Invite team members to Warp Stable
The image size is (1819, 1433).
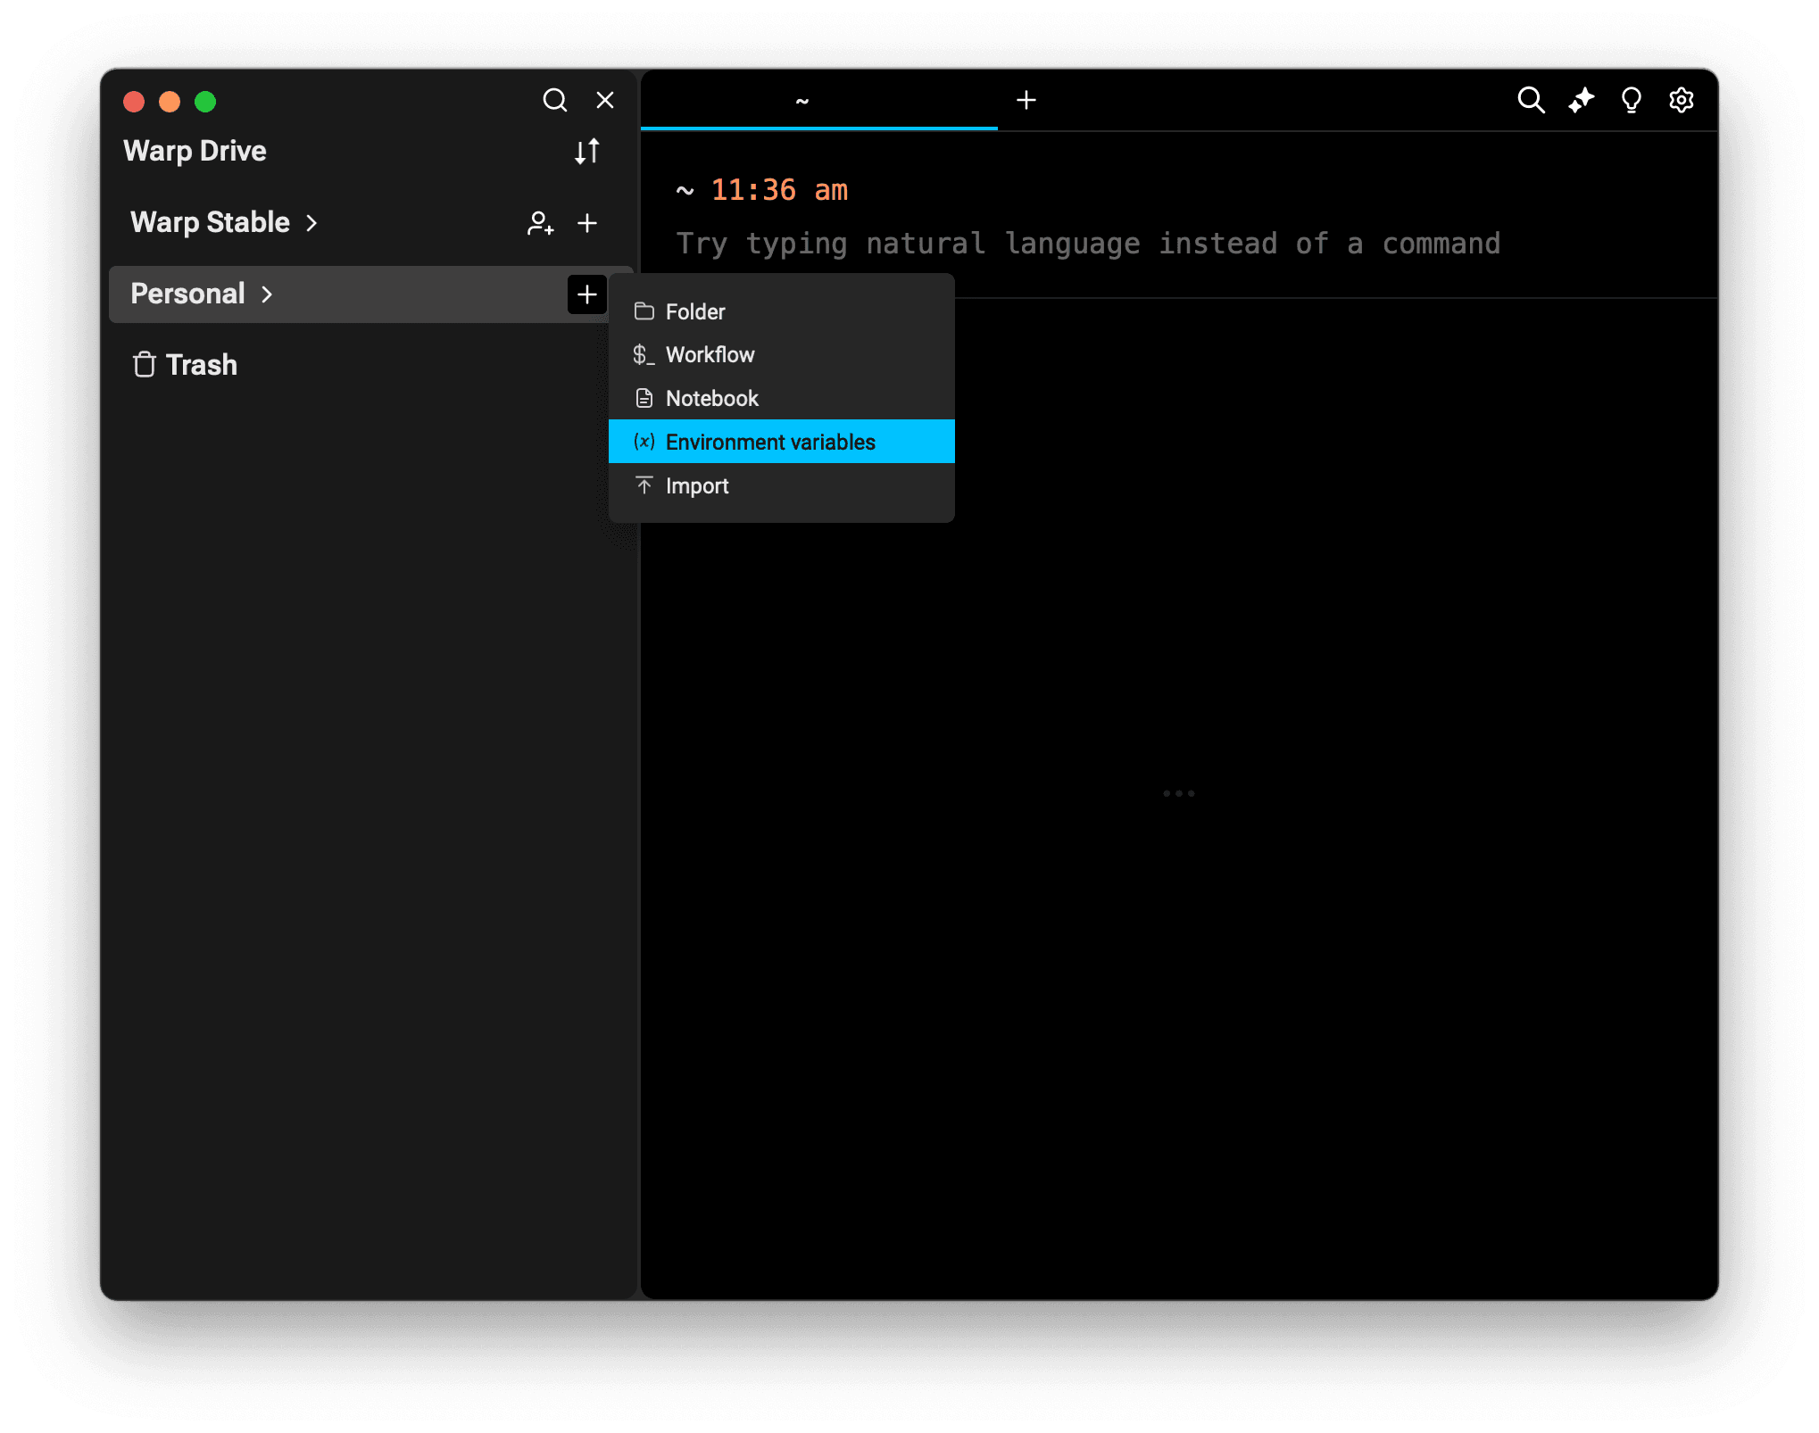[x=540, y=223]
